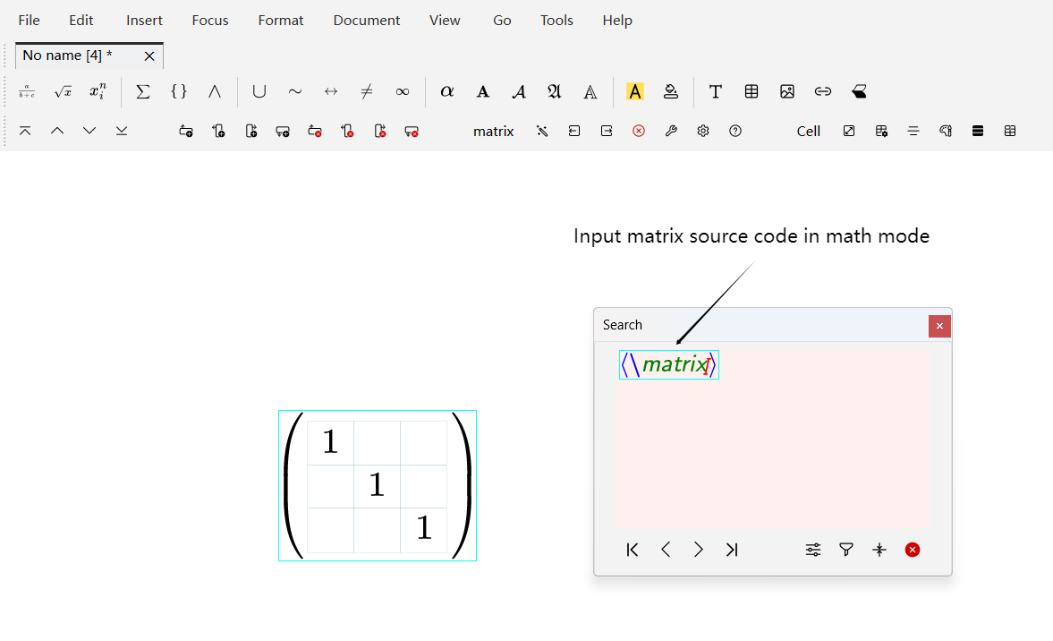Jump to the next search match
The width and height of the screenshot is (1053, 641).
click(699, 550)
